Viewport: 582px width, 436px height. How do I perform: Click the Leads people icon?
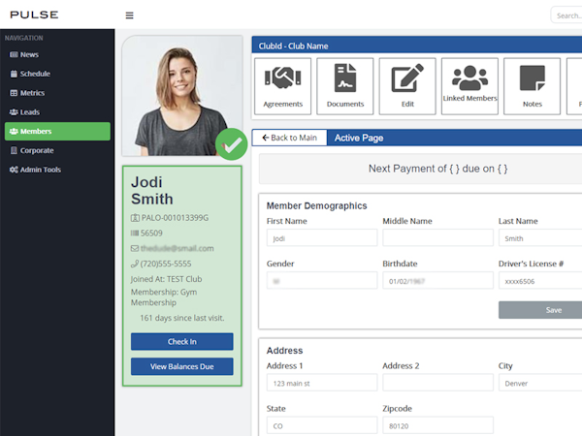(14, 112)
